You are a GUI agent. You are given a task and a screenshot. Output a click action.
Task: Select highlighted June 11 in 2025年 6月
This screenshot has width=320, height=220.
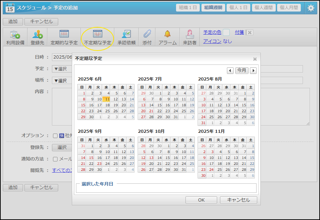click(106, 99)
